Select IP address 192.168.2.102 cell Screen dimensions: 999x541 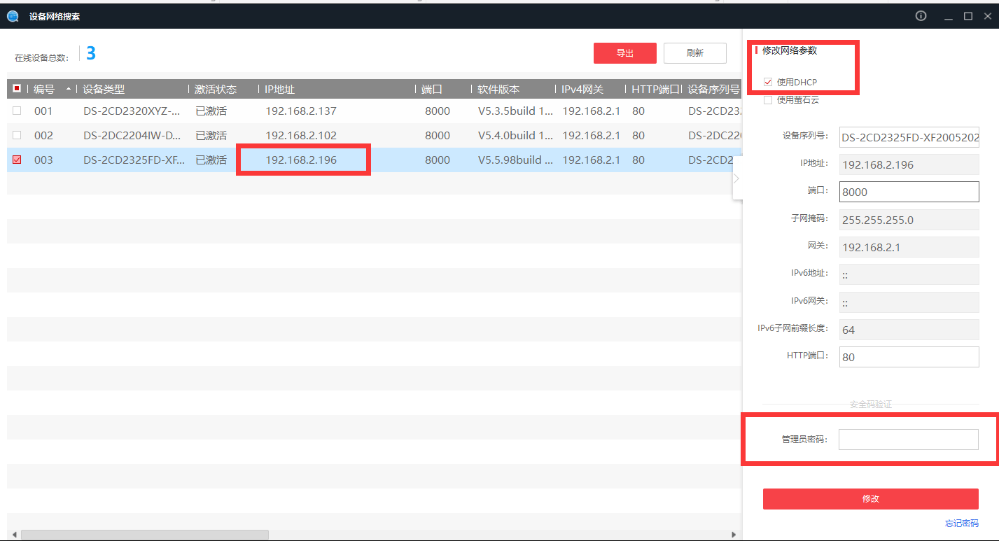[x=301, y=135]
